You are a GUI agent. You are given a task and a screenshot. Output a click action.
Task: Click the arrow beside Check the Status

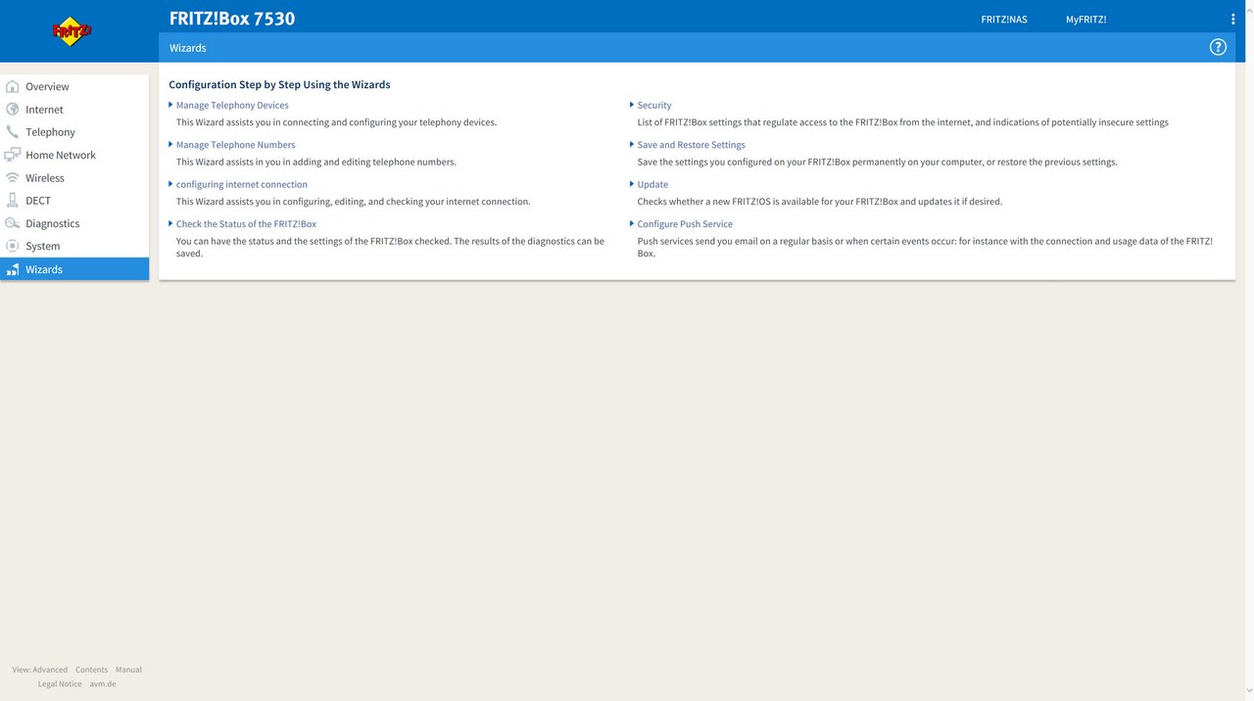click(170, 223)
